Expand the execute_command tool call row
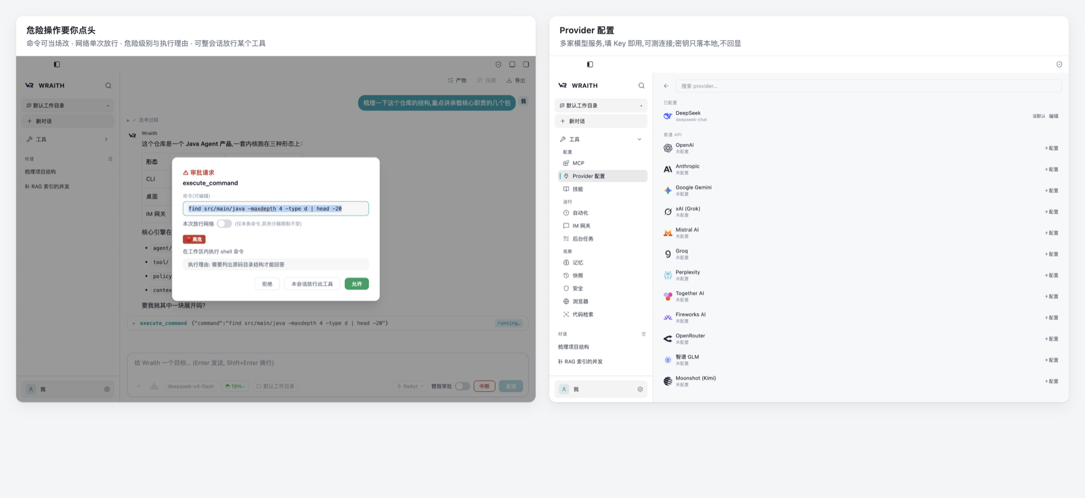This screenshot has height=498, width=1085. 327,323
